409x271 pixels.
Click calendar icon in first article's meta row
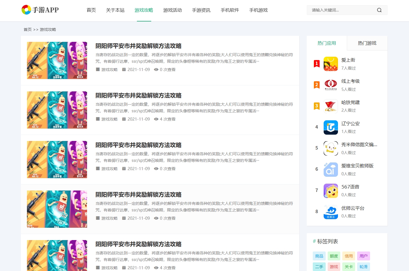pos(124,69)
